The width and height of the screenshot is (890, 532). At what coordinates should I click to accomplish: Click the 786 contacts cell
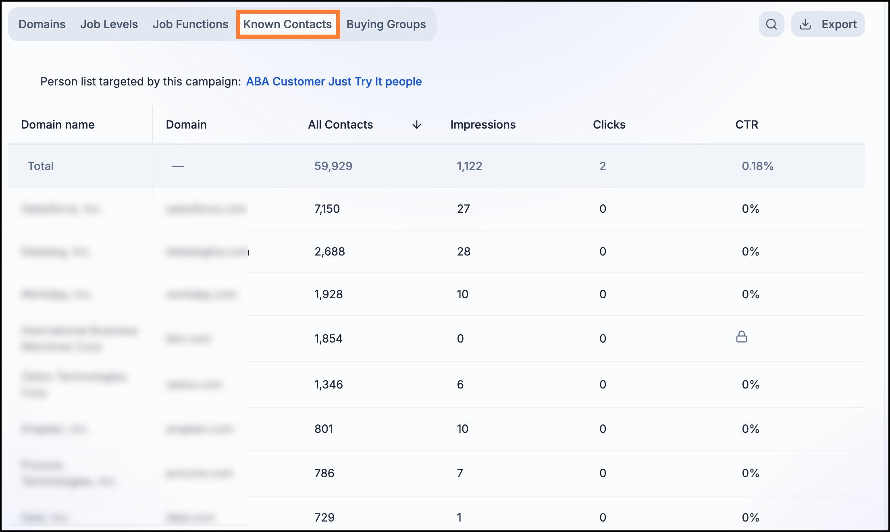pos(324,473)
